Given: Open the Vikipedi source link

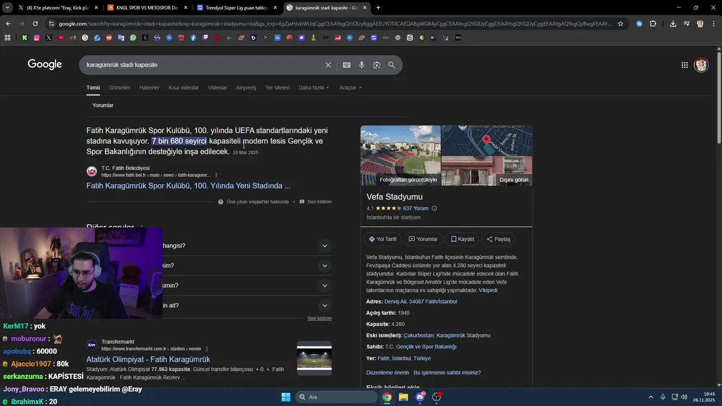Looking at the screenshot, I should click(488, 290).
